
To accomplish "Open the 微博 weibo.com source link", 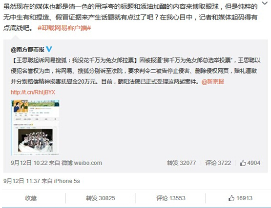I will pos(82,163).
